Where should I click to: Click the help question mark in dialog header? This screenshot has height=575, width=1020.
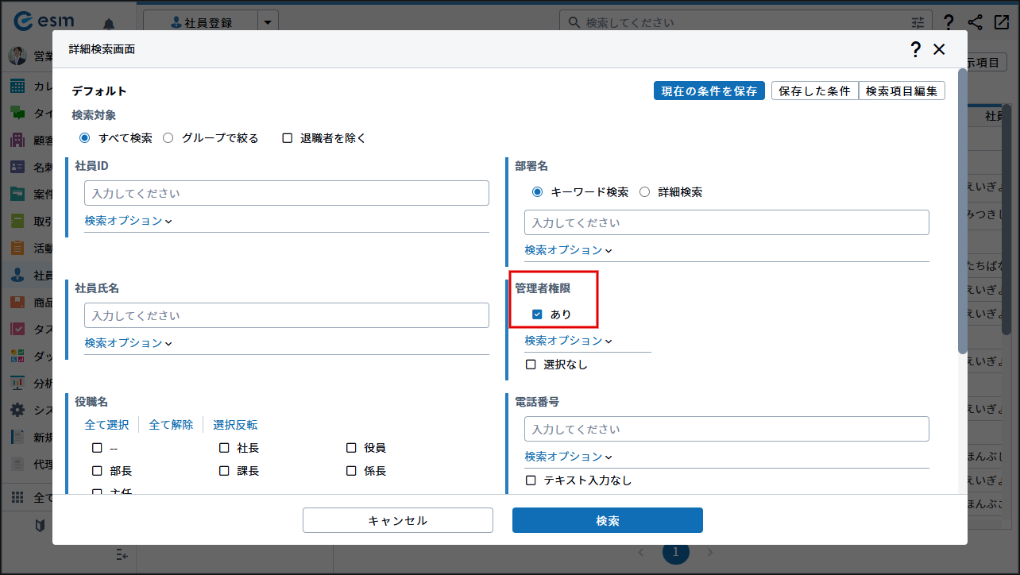click(x=915, y=49)
